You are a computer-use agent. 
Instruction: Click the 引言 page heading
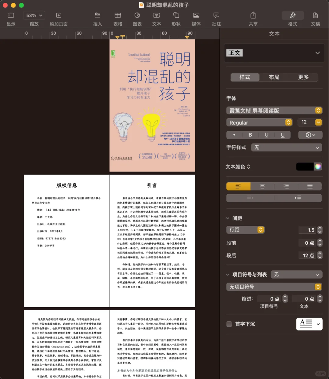152,185
